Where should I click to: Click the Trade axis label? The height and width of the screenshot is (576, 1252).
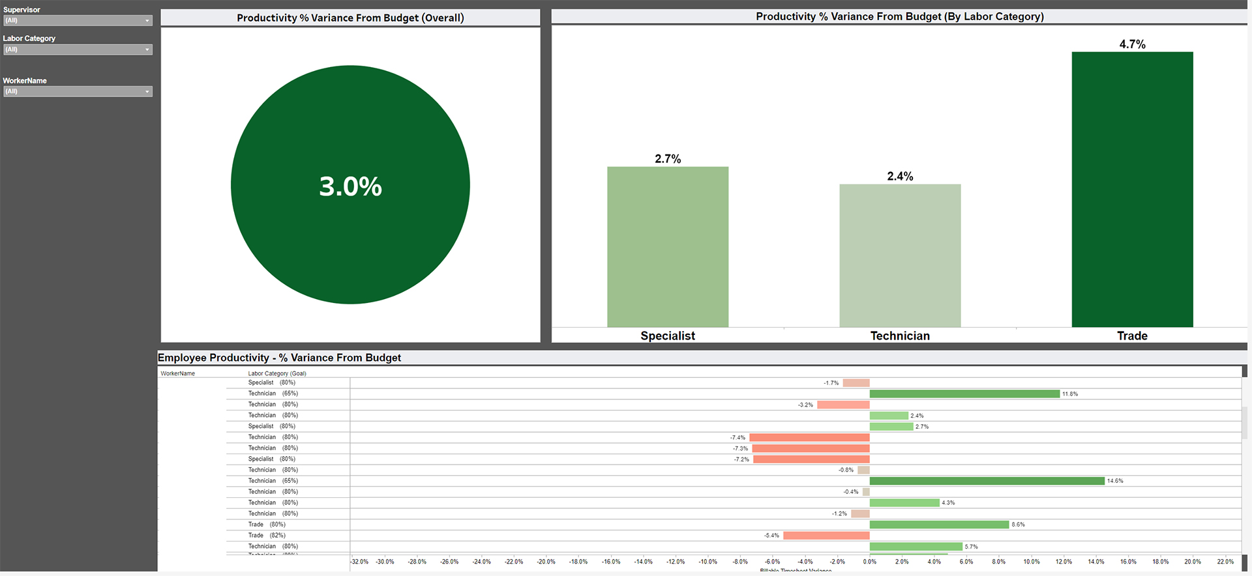[x=1131, y=336]
